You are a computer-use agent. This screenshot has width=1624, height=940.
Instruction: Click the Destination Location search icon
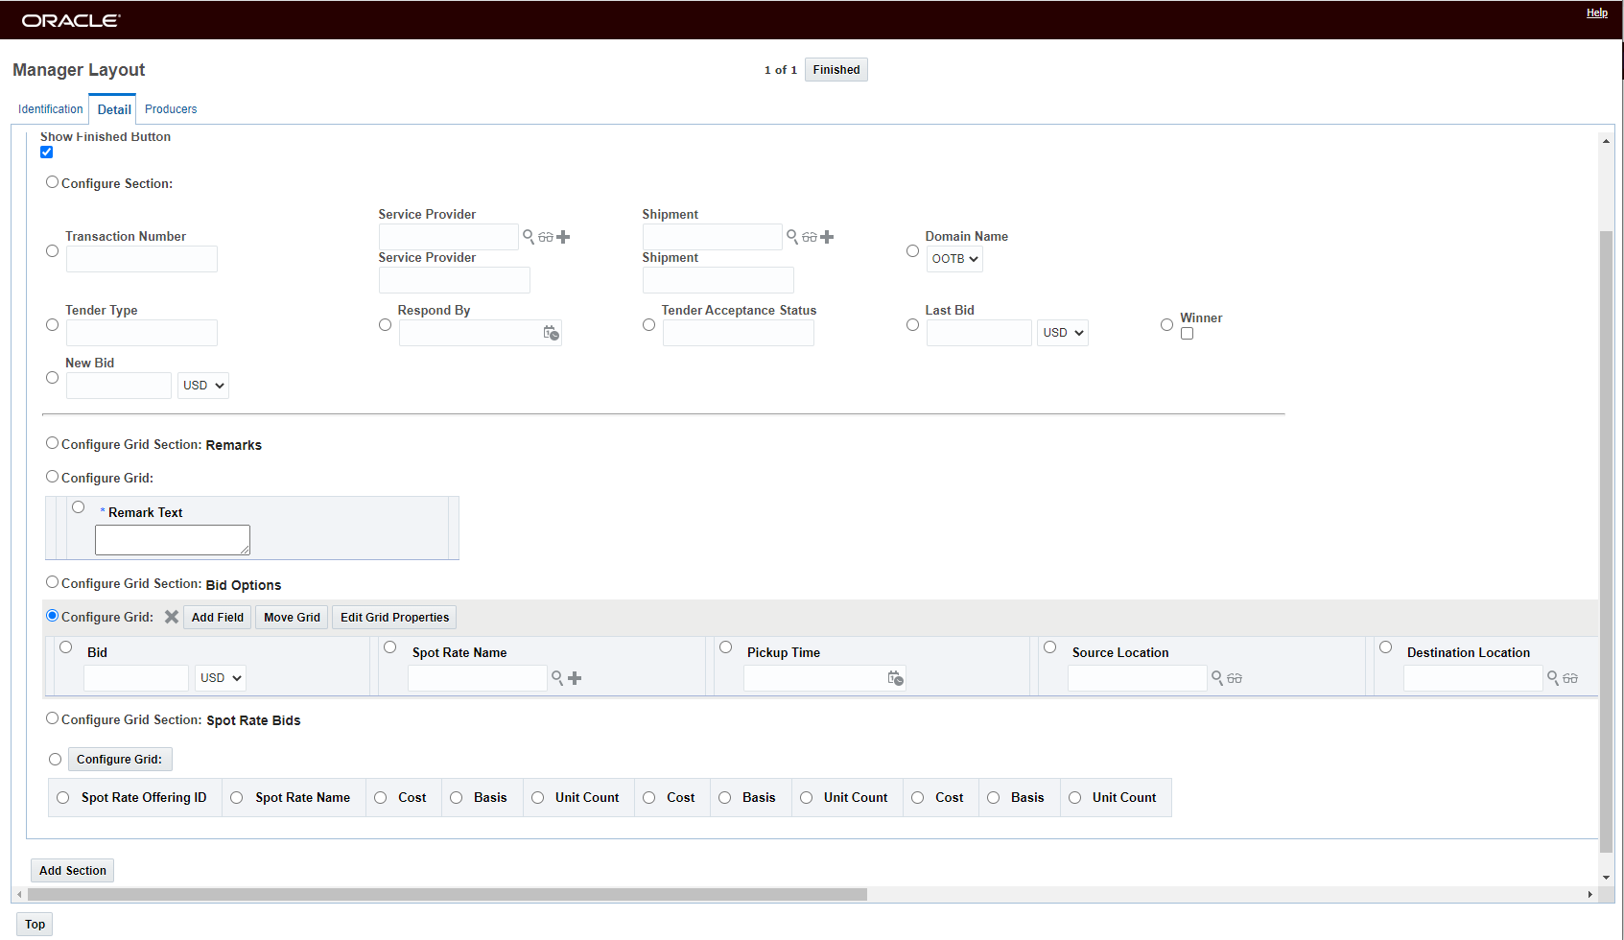[1553, 678]
